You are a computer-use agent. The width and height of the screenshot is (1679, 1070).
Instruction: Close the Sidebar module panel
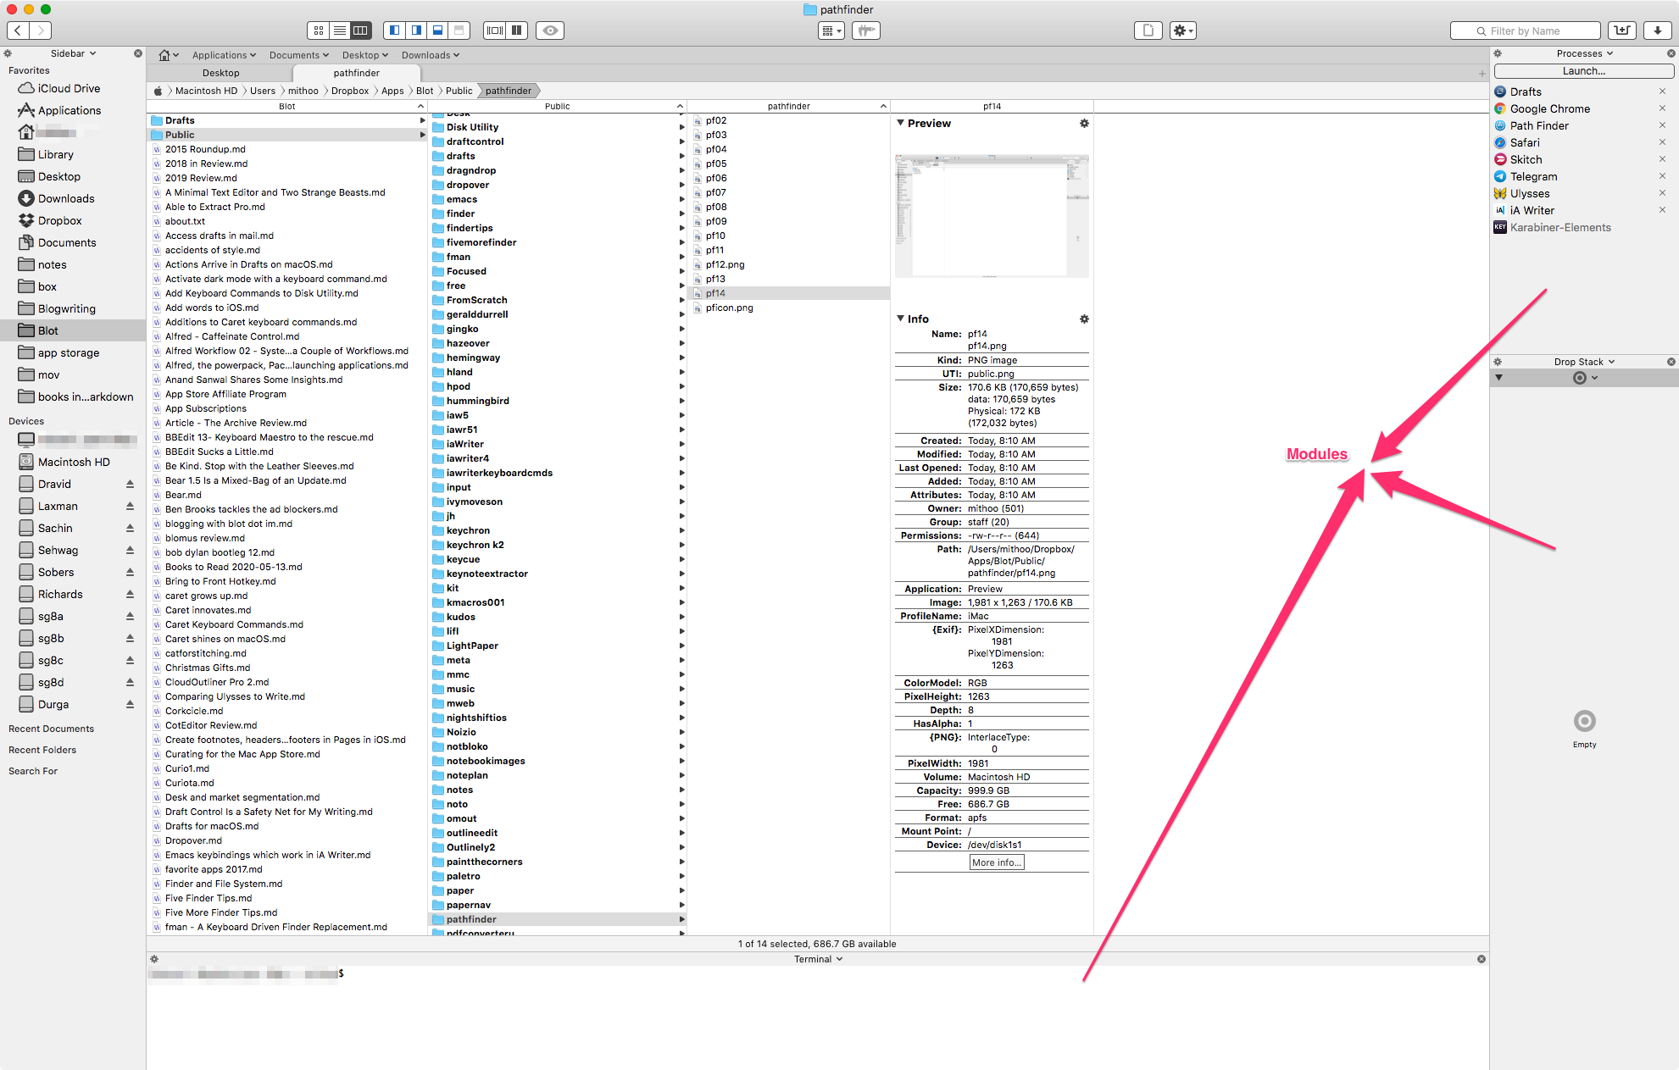coord(138,53)
